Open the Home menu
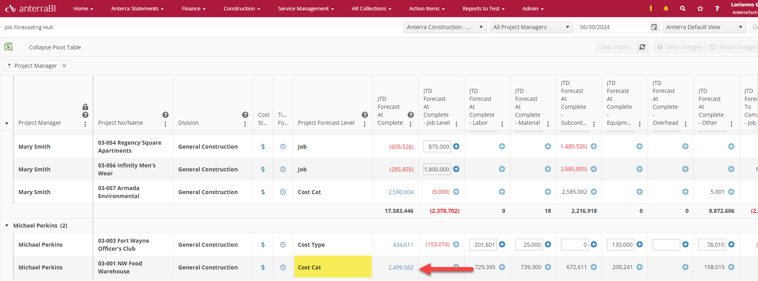Screen dimensions: 758x281 pyautogui.click(x=83, y=8)
